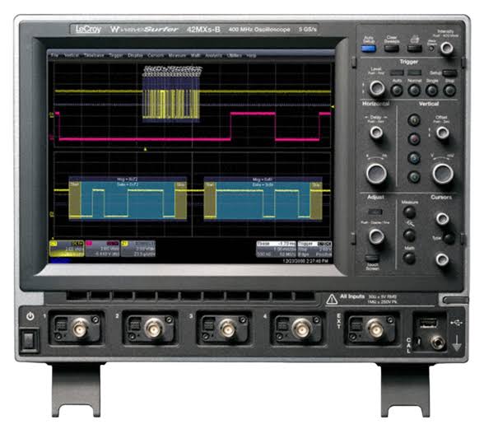Touch the CAL output jack
Screen dimensions: 484x429
(x=437, y=343)
